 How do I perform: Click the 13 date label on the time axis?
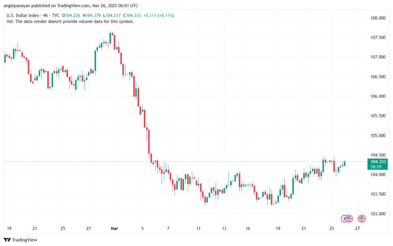point(224,228)
